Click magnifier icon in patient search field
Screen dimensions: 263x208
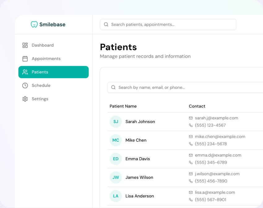click(113, 87)
